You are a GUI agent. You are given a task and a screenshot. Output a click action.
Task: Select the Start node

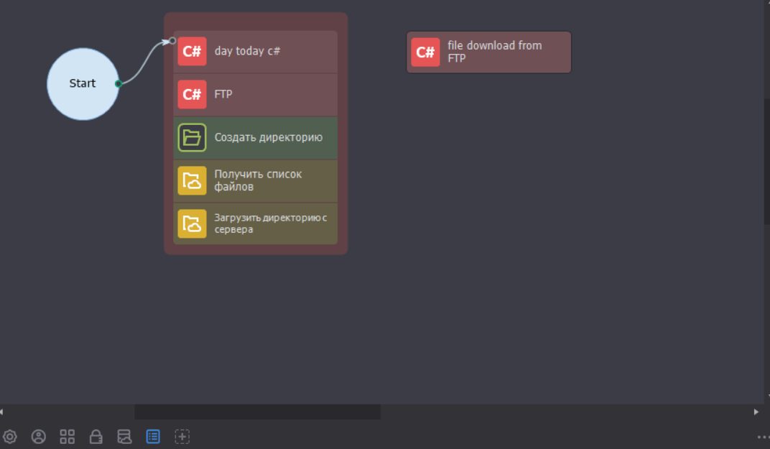(x=83, y=84)
